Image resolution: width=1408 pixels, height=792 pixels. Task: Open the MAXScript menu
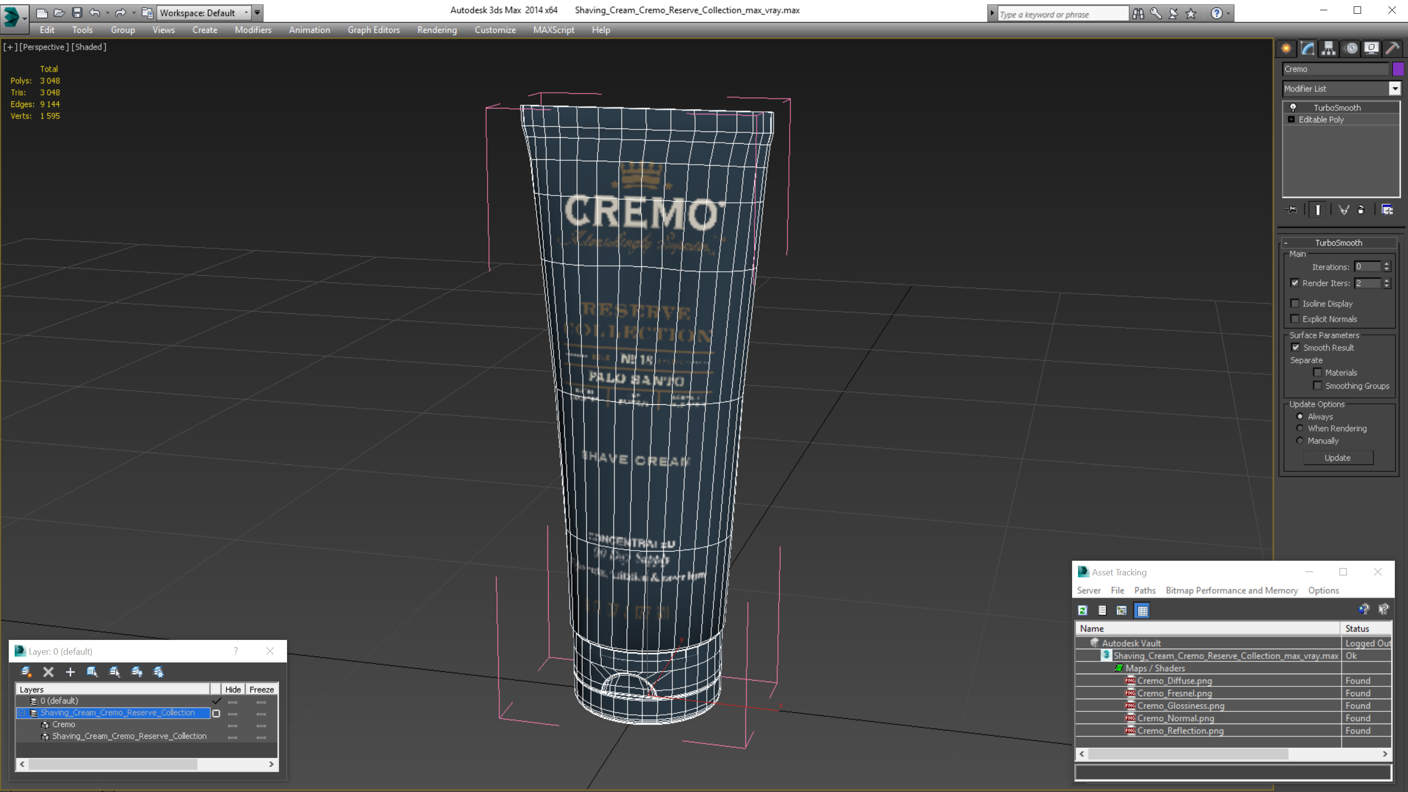(553, 30)
